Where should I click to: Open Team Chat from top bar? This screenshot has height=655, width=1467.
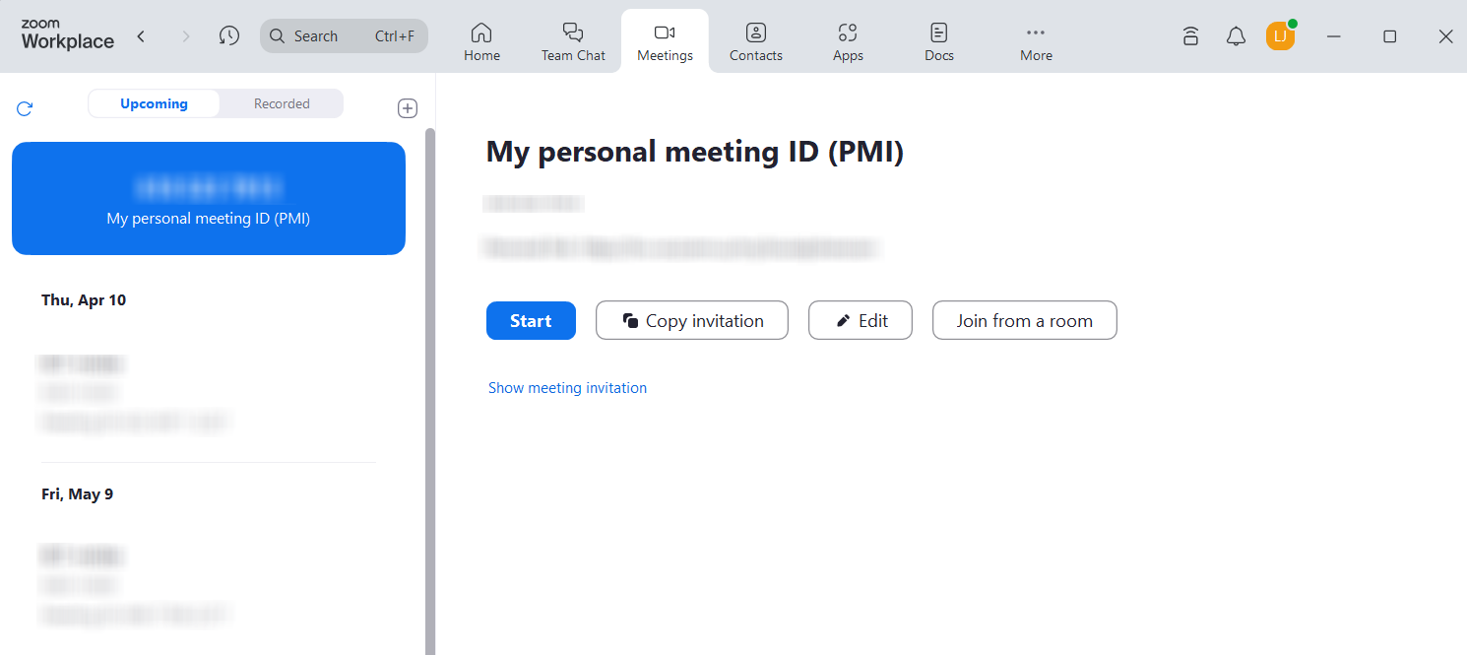[x=573, y=41]
